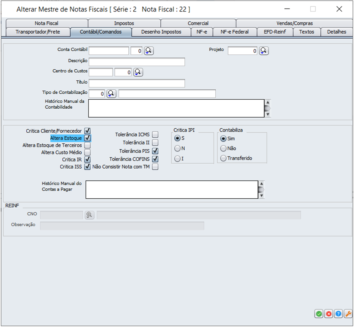Viewport: 354px width, 327px height.
Task: Click the empty Centro de Custos text field
Action: 101,72
